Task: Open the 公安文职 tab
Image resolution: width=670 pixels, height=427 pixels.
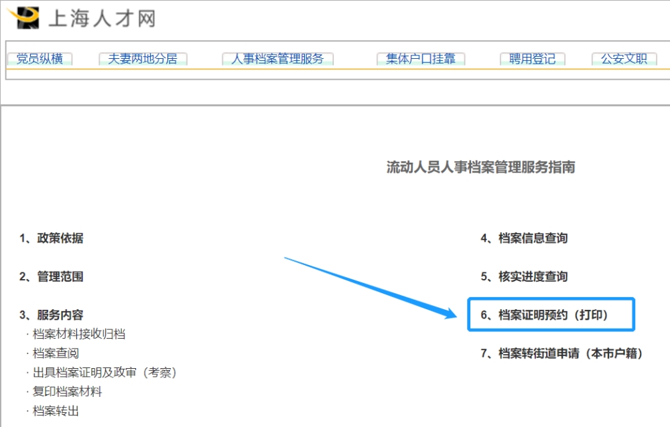Action: (624, 59)
